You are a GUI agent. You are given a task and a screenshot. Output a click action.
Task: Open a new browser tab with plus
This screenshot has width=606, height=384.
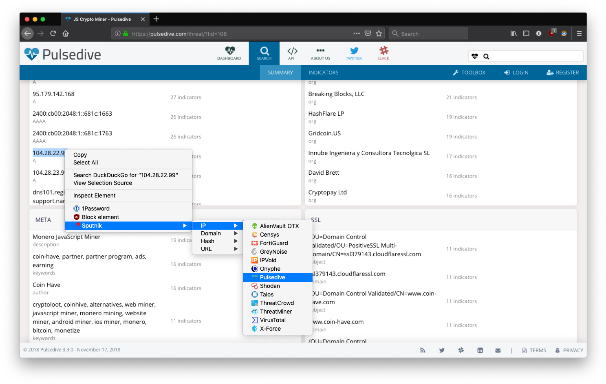tap(156, 19)
